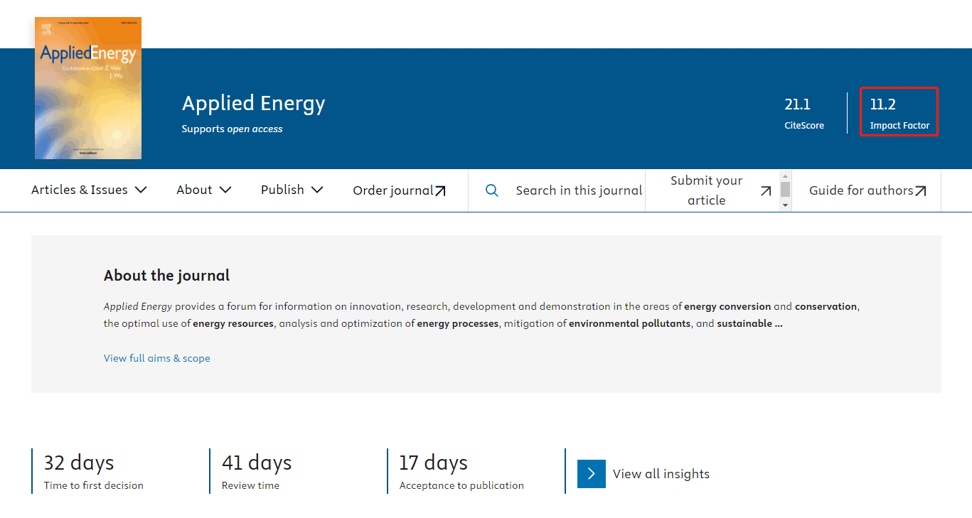
Task: Click the external arrow next to Submit your article
Action: (766, 190)
